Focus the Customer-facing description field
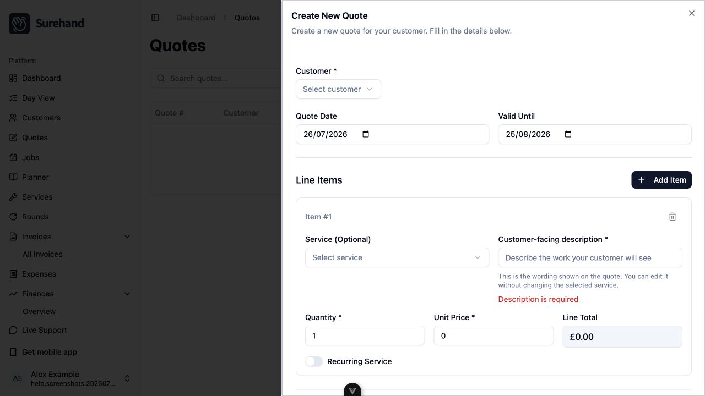The height and width of the screenshot is (396, 705). 590,257
